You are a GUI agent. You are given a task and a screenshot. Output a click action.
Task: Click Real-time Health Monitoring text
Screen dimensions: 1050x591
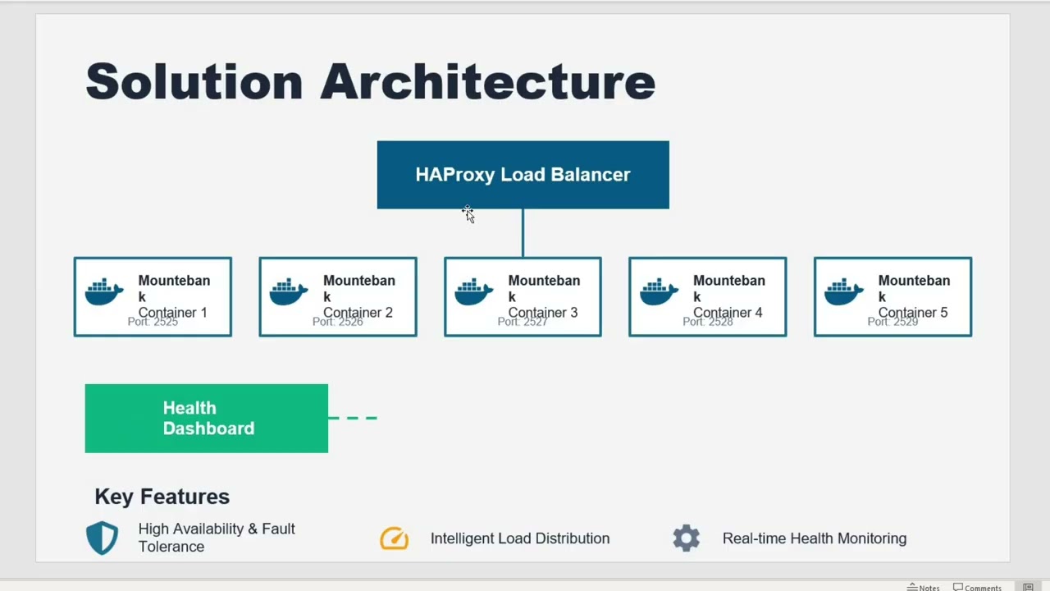tap(815, 538)
